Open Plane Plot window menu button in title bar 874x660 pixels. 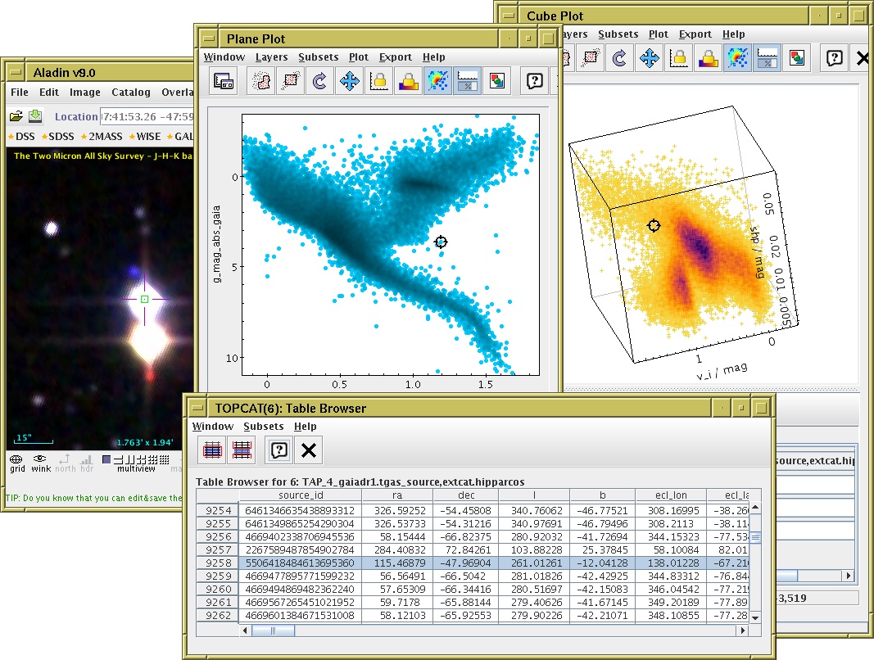tap(209, 38)
